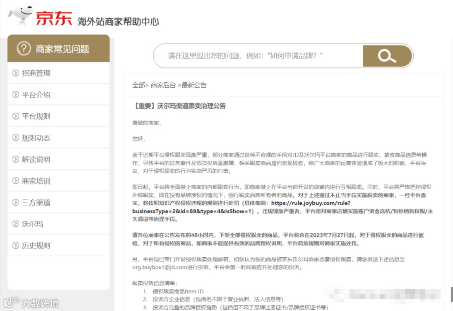Open the 平台规则 sidebar menu
This screenshot has width=453, height=311.
click(x=59, y=116)
